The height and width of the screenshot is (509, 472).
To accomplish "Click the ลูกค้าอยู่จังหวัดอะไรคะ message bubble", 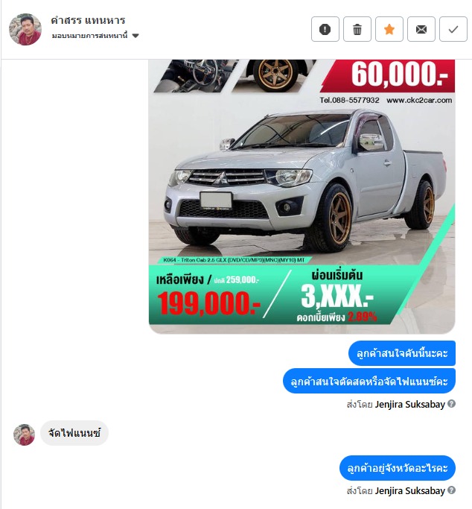I will click(x=398, y=468).
